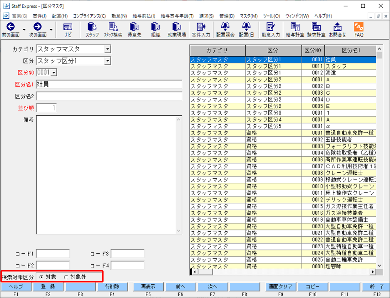The height and width of the screenshot is (298, 390).
Task: Click into the 区分名2 field
Action: pos(109,96)
